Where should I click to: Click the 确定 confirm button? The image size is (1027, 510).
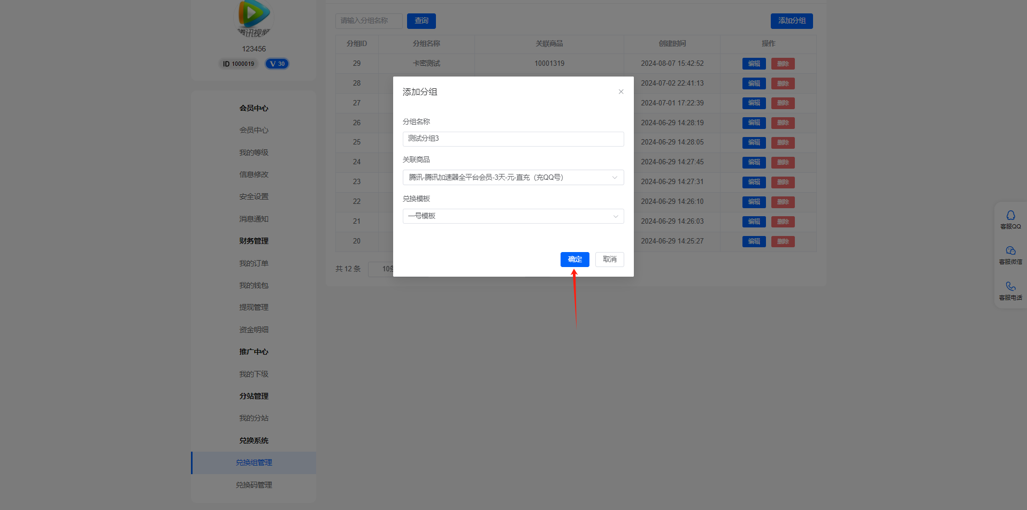click(x=574, y=260)
